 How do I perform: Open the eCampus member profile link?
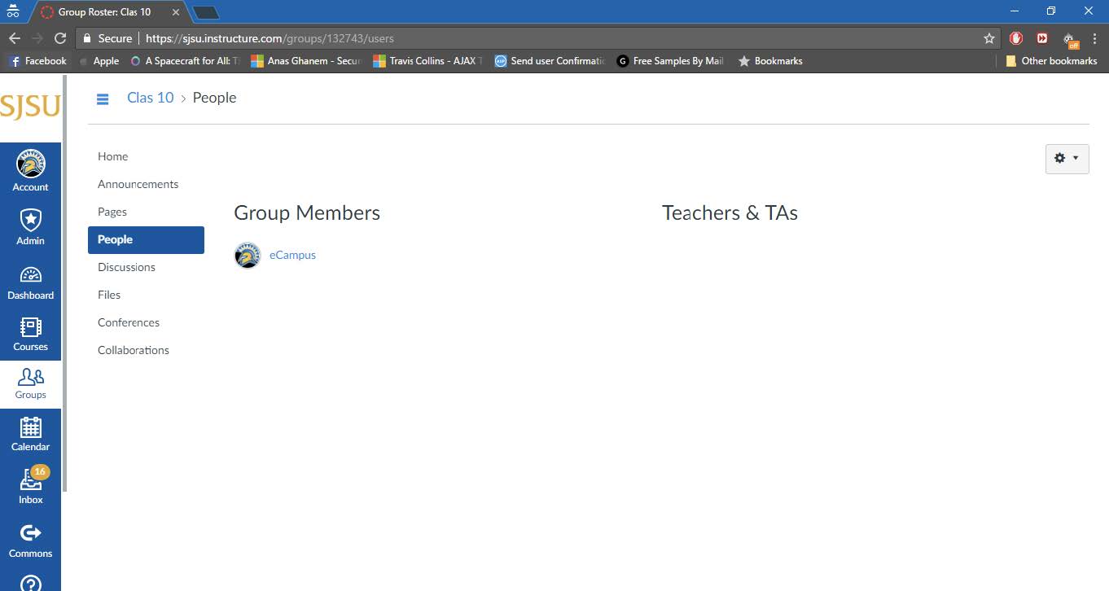[292, 255]
